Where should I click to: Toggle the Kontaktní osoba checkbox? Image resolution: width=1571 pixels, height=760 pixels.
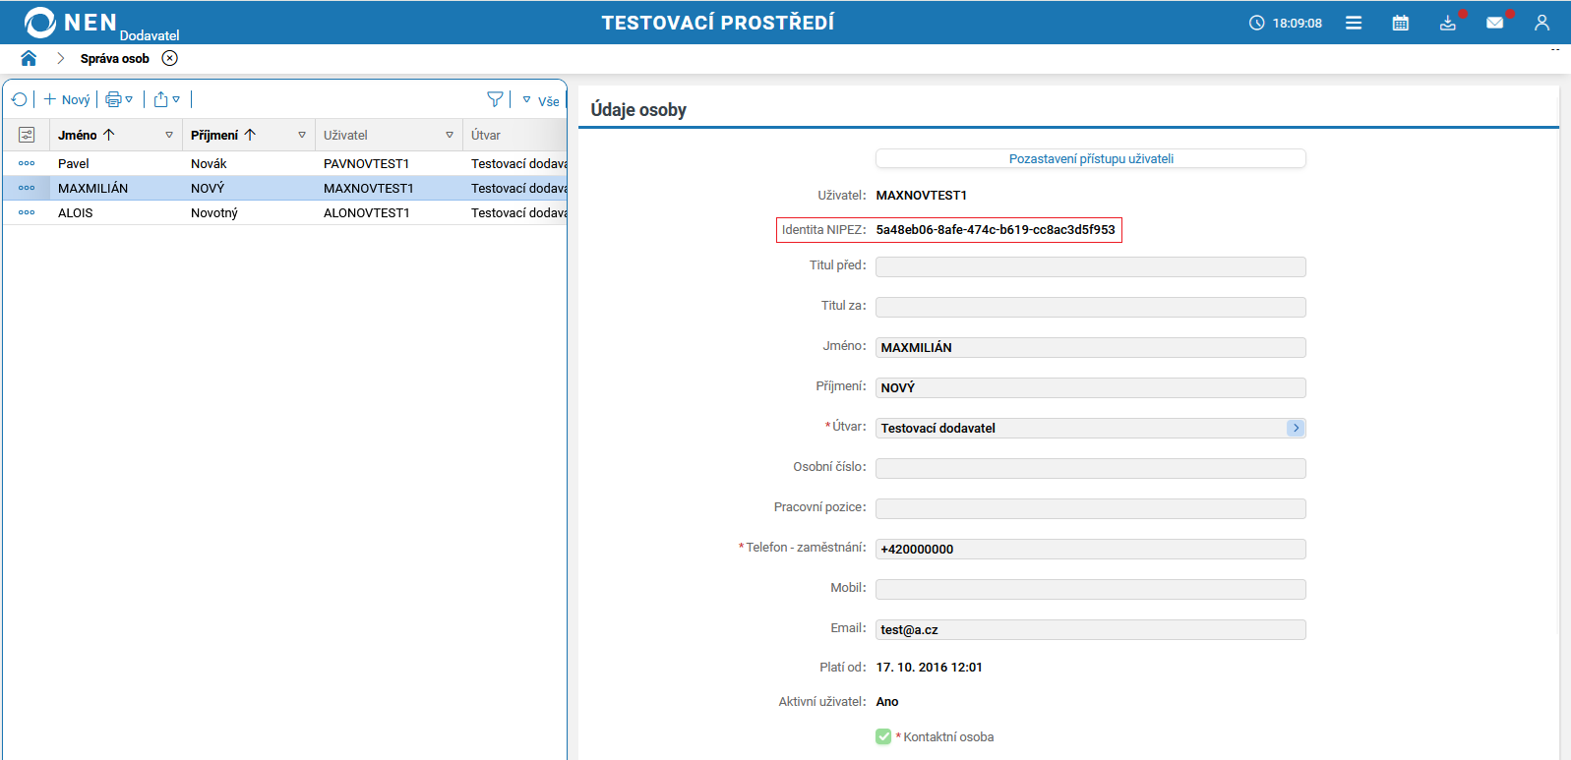[883, 736]
